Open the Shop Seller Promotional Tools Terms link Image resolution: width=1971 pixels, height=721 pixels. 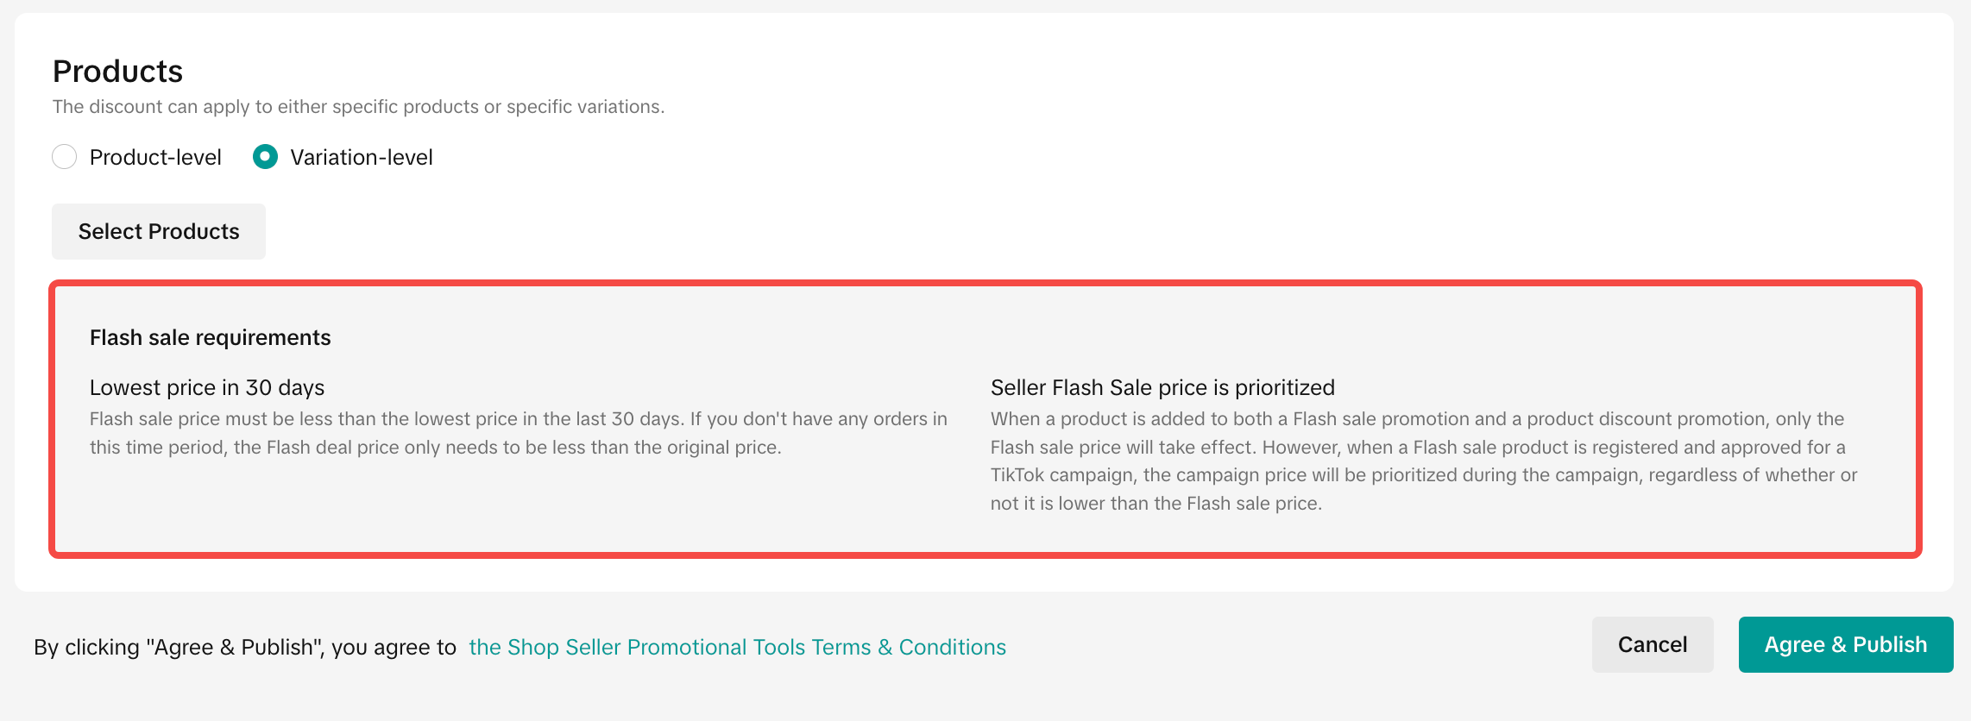click(737, 647)
